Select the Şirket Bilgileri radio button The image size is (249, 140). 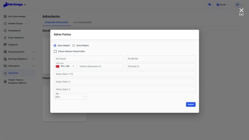[74, 45]
